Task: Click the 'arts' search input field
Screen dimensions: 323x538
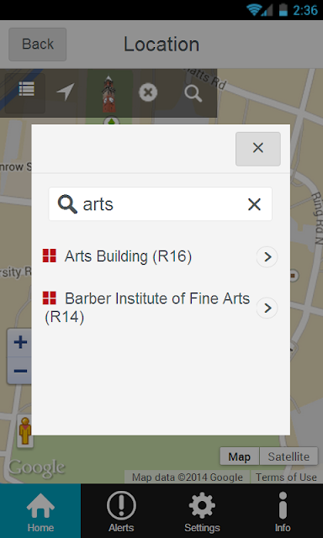Action: (x=161, y=203)
